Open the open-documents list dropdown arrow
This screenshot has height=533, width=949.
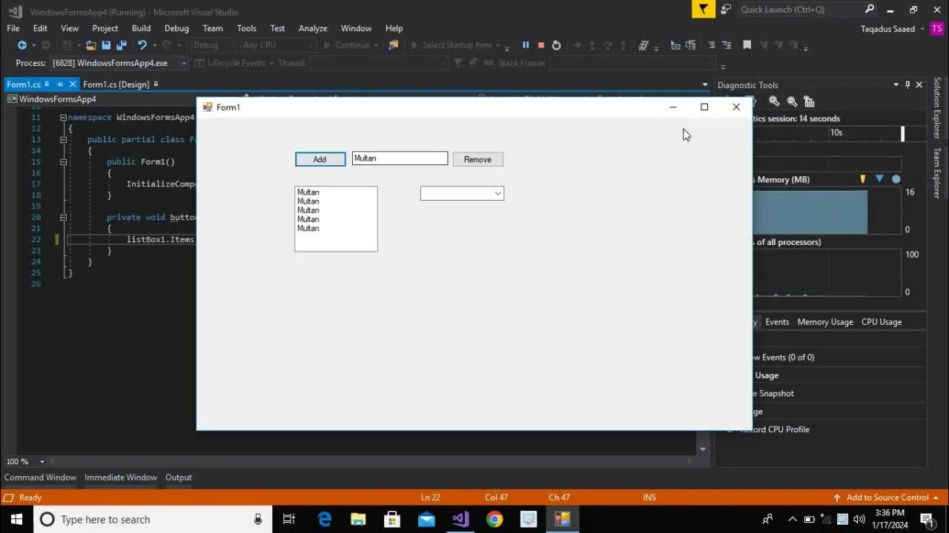[705, 84]
